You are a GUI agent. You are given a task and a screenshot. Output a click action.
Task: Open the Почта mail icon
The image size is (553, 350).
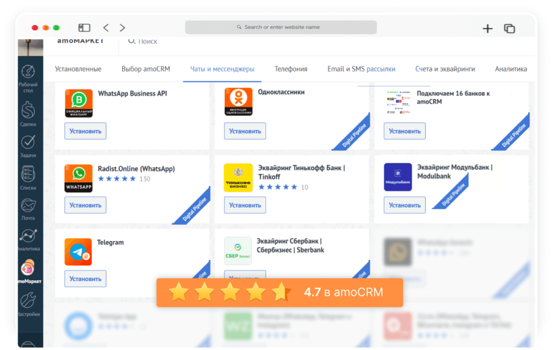(28, 206)
